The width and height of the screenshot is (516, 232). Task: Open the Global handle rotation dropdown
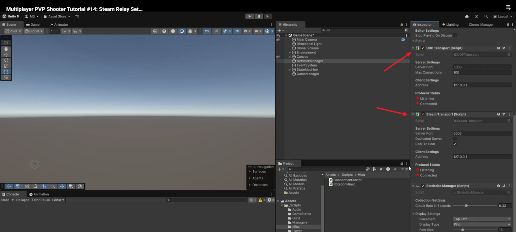click(34, 31)
